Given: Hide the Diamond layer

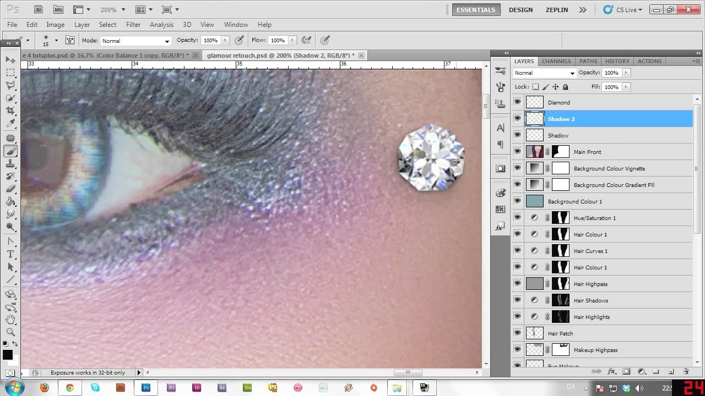Looking at the screenshot, I should point(517,102).
